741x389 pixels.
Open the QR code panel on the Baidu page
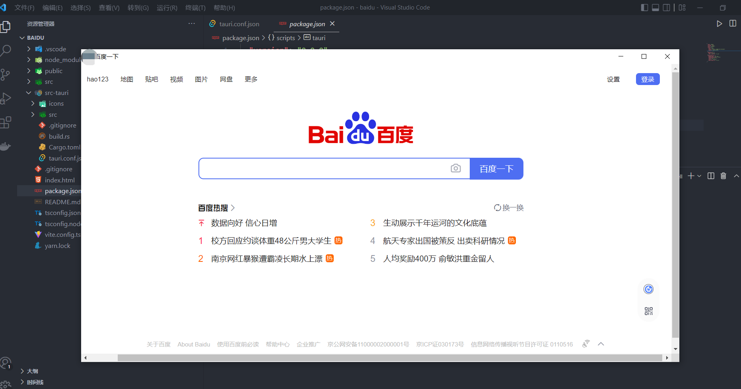coord(648,311)
